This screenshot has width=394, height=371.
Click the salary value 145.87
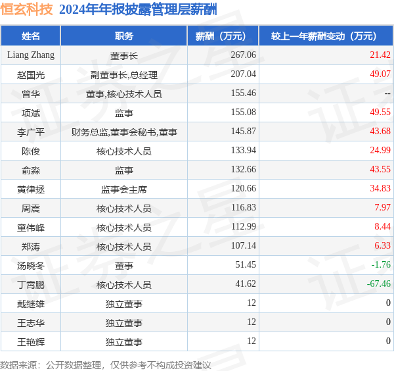pos(244,131)
